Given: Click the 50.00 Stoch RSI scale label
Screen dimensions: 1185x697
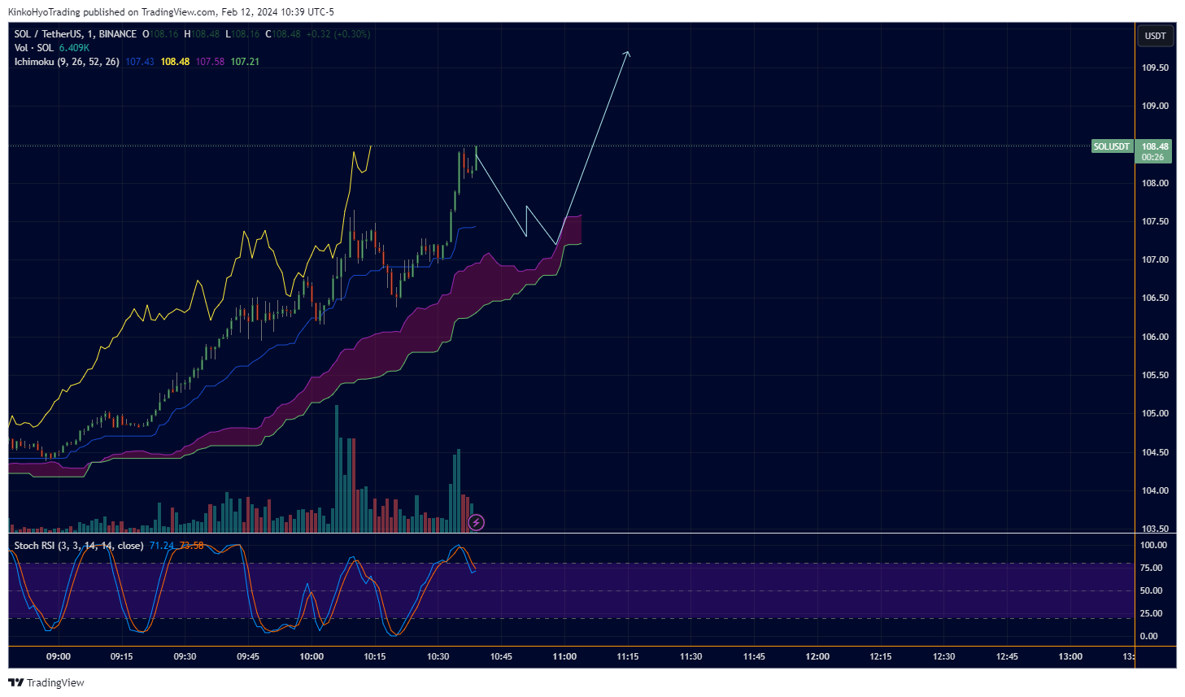Looking at the screenshot, I should [1151, 590].
